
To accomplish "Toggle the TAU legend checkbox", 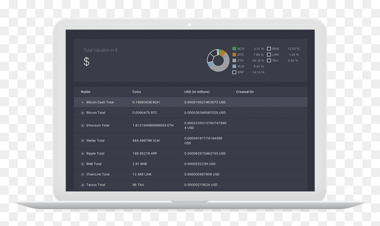I will 269,61.
